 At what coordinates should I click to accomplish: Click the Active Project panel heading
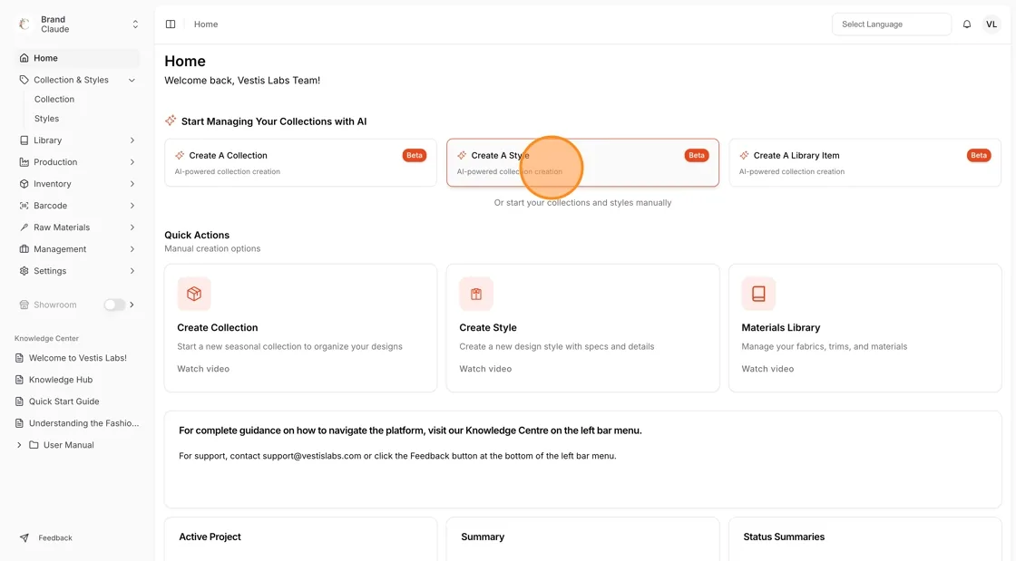(x=210, y=537)
